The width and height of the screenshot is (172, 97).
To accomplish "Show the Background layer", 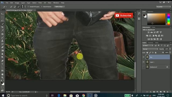I will click(x=144, y=67).
